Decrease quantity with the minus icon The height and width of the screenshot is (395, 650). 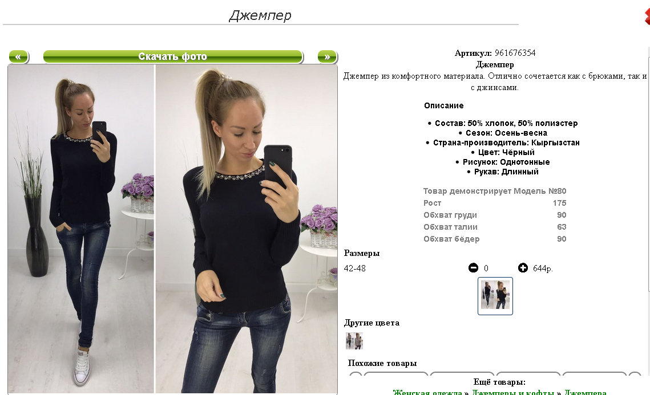(473, 268)
